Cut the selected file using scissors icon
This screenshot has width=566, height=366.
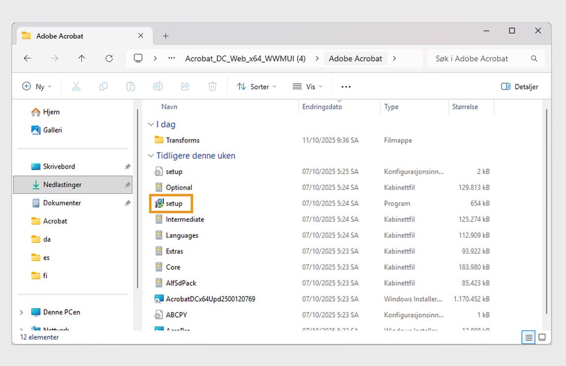pos(76,86)
